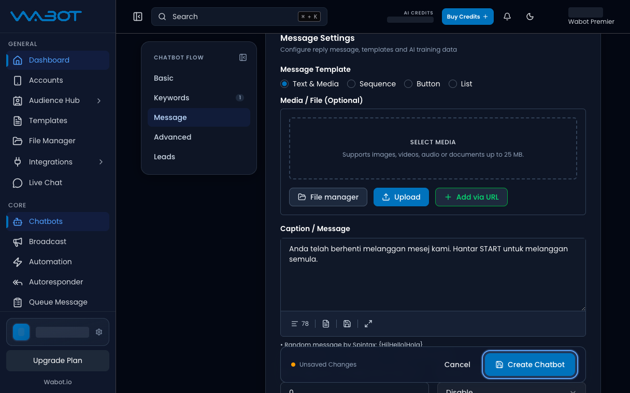
Task: Click the workspace avatar in the sidebar footer
Action: point(21,332)
